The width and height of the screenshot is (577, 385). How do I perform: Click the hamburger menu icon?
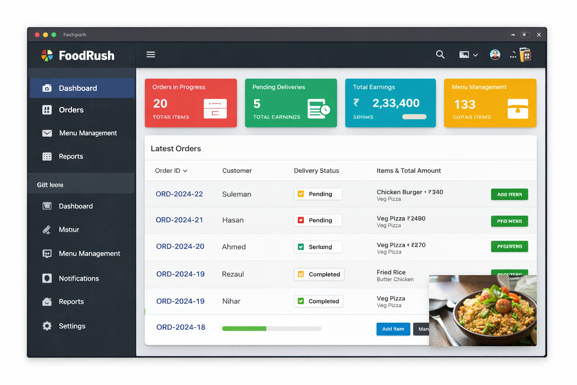click(x=151, y=55)
